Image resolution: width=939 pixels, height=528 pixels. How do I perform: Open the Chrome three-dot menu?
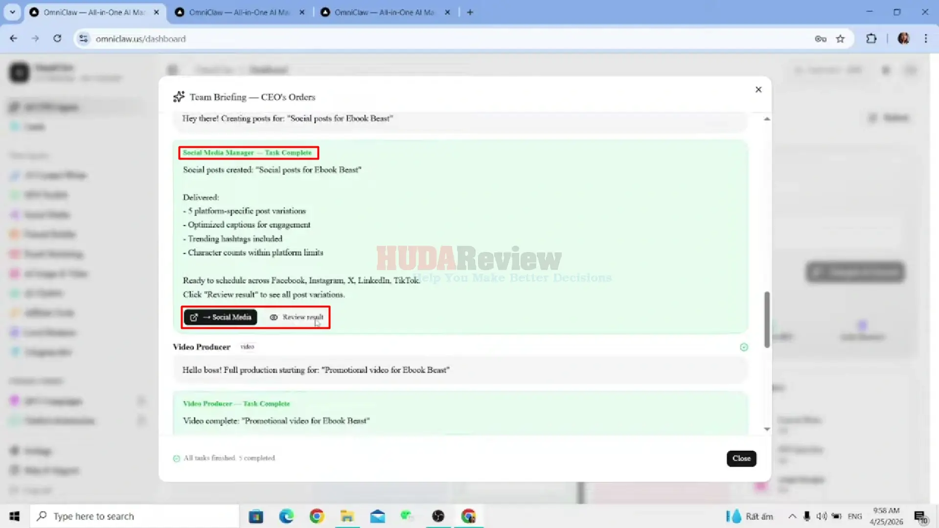tap(926, 39)
